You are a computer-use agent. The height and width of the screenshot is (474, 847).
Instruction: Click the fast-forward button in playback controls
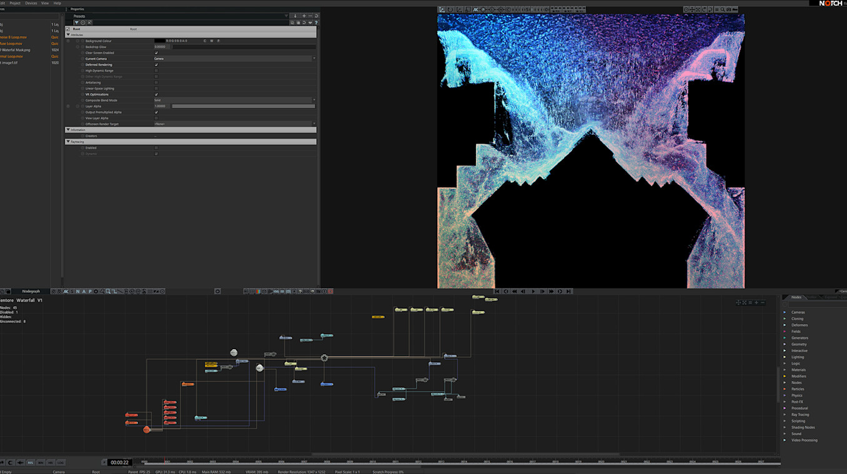click(551, 291)
